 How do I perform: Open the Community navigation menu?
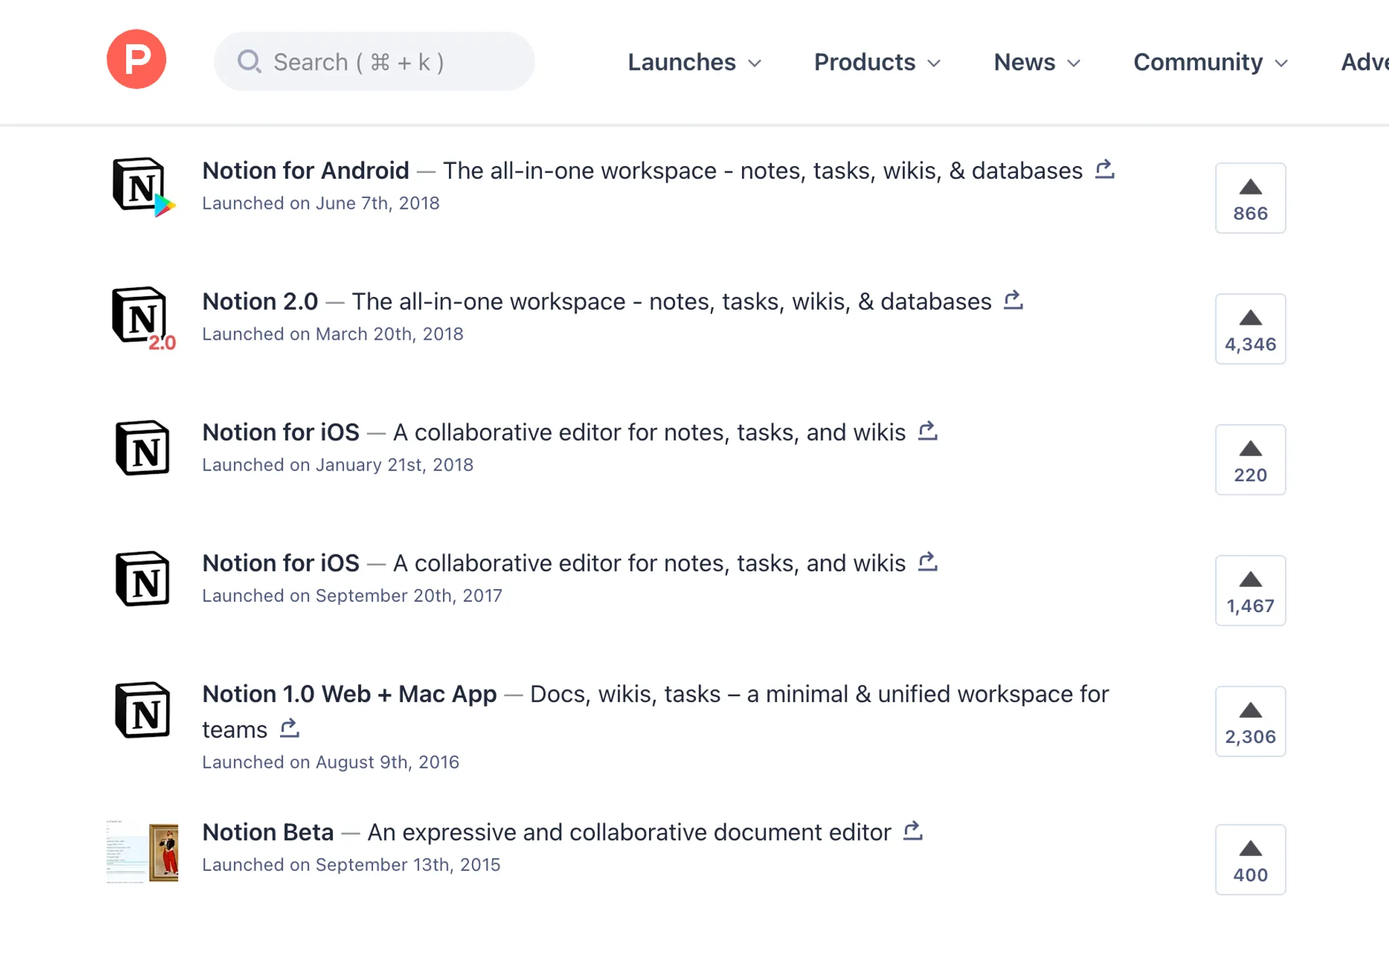coord(1210,62)
